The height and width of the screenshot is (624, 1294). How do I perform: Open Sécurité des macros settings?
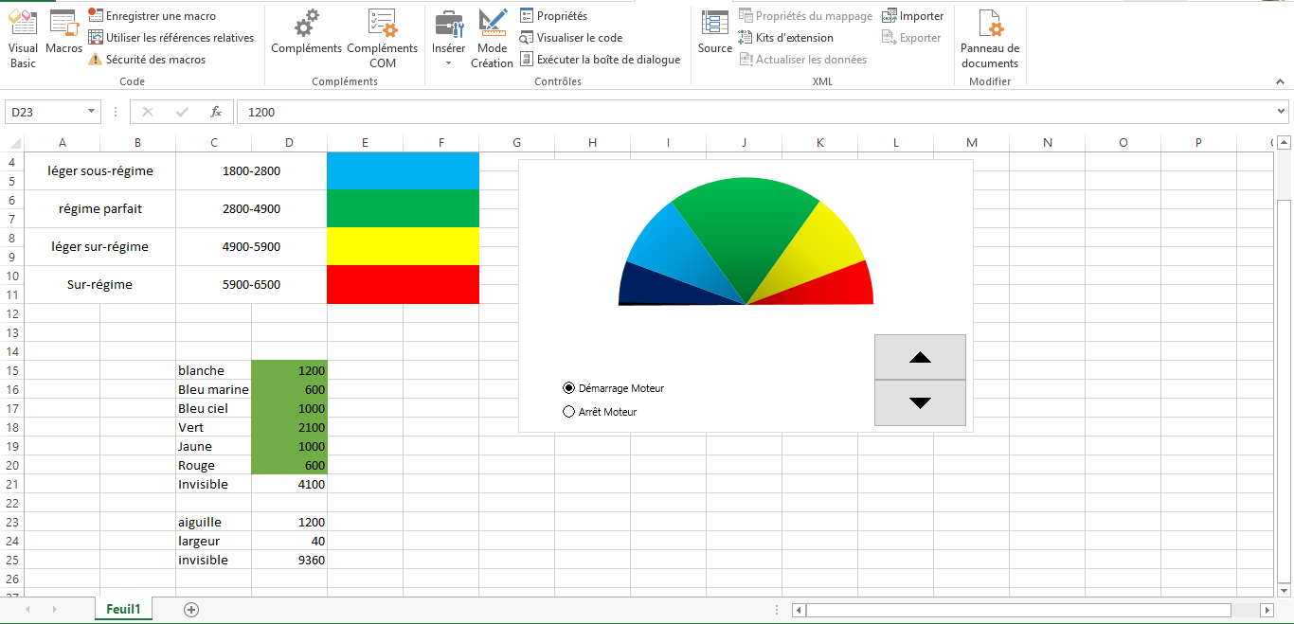click(147, 60)
